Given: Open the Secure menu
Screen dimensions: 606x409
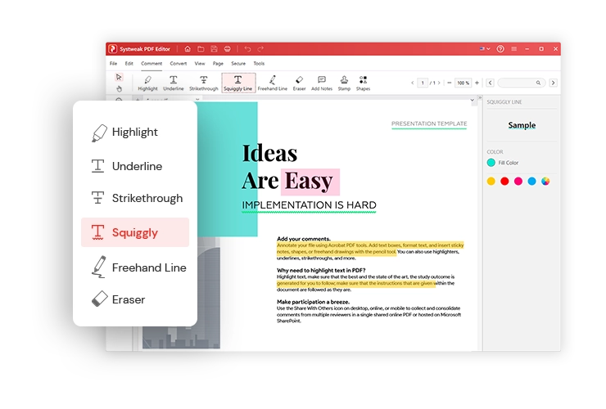Looking at the screenshot, I should pyautogui.click(x=238, y=63).
